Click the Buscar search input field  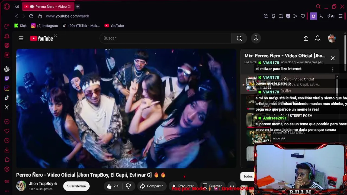point(166,38)
